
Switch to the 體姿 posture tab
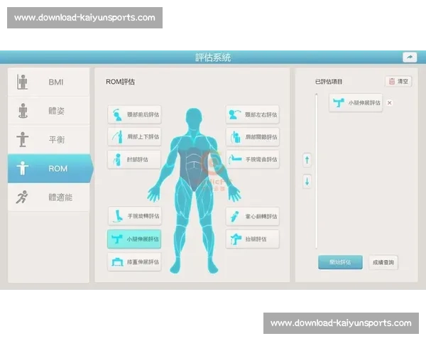(48, 111)
